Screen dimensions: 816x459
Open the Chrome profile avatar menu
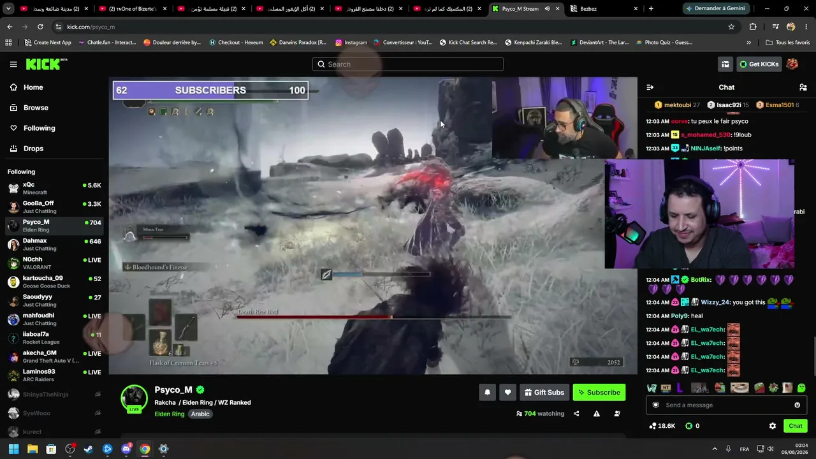[790, 27]
